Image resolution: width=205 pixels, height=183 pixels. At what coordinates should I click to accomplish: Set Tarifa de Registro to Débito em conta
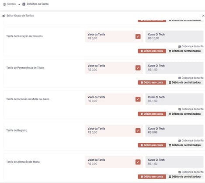point(152,145)
